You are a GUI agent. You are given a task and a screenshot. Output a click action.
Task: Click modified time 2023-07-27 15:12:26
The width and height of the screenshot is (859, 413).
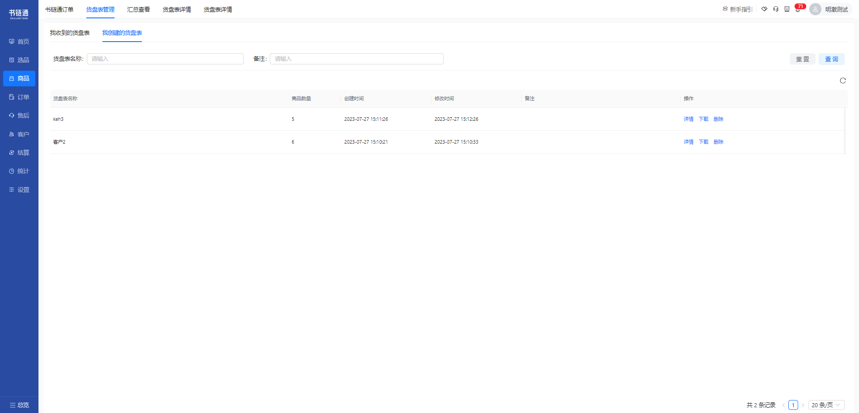coord(456,119)
